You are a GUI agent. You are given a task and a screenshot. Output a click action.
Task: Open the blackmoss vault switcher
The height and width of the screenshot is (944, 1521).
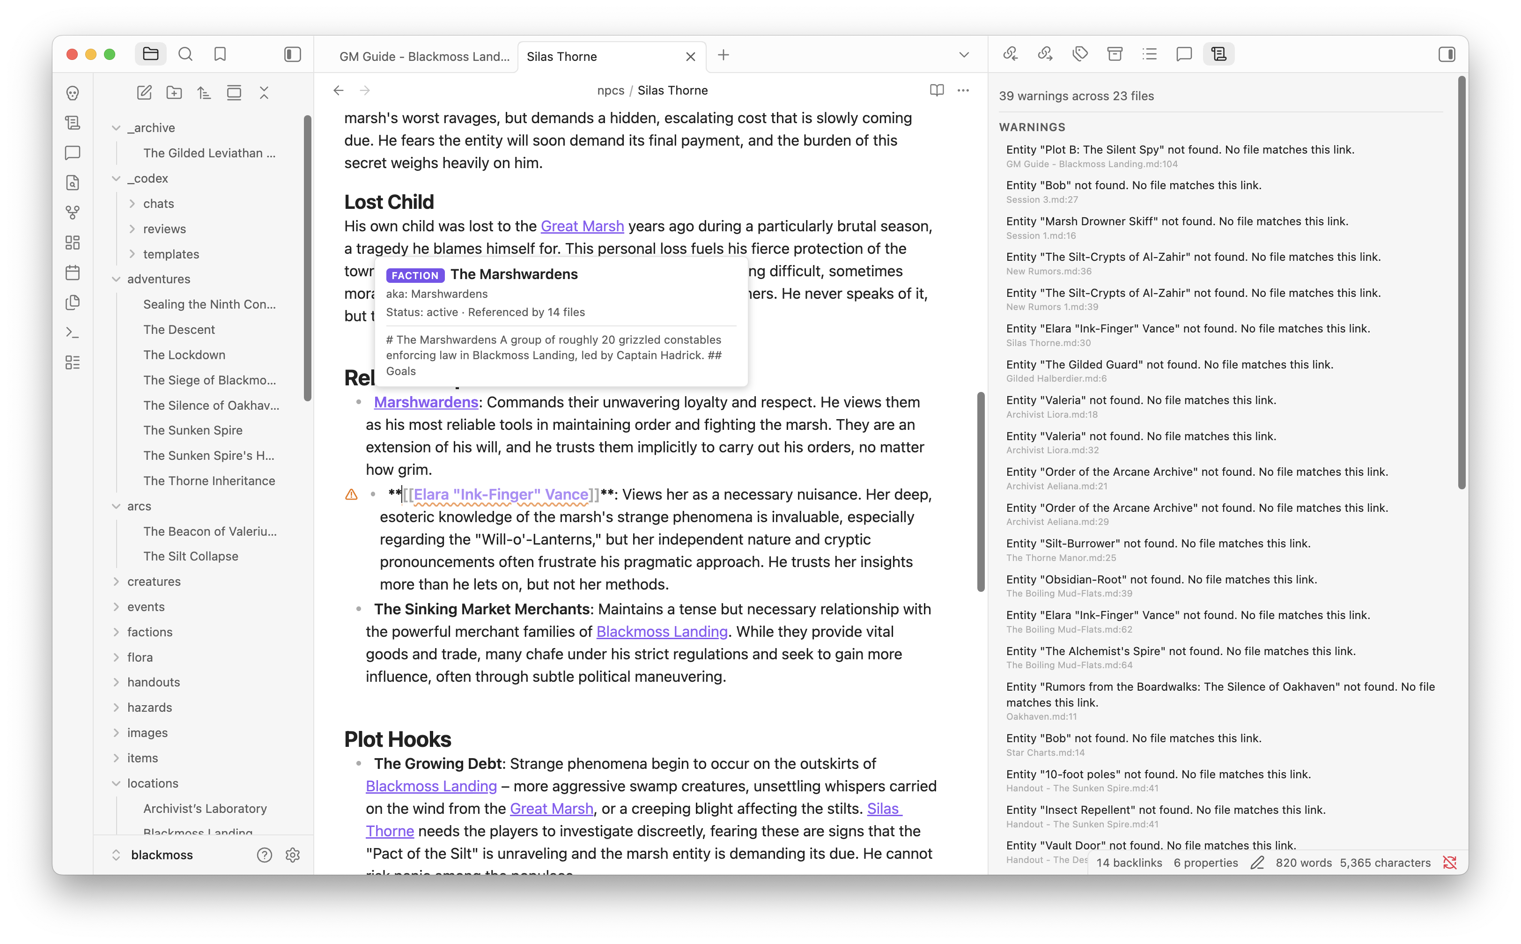coord(153,855)
